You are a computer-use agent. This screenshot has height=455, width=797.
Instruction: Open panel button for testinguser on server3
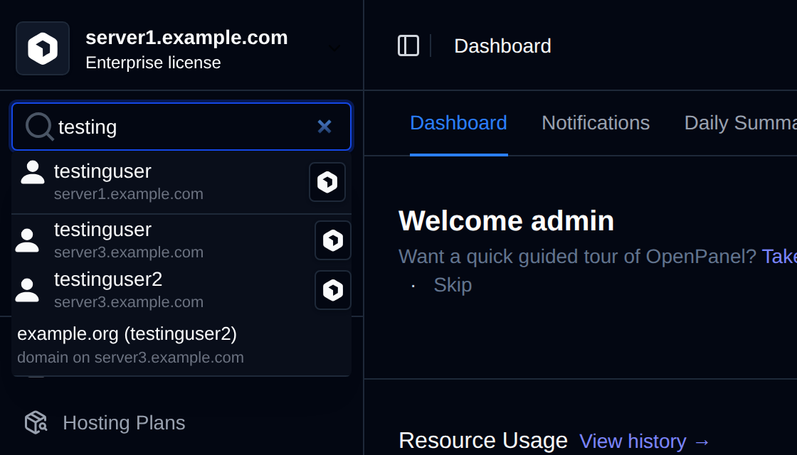point(333,240)
